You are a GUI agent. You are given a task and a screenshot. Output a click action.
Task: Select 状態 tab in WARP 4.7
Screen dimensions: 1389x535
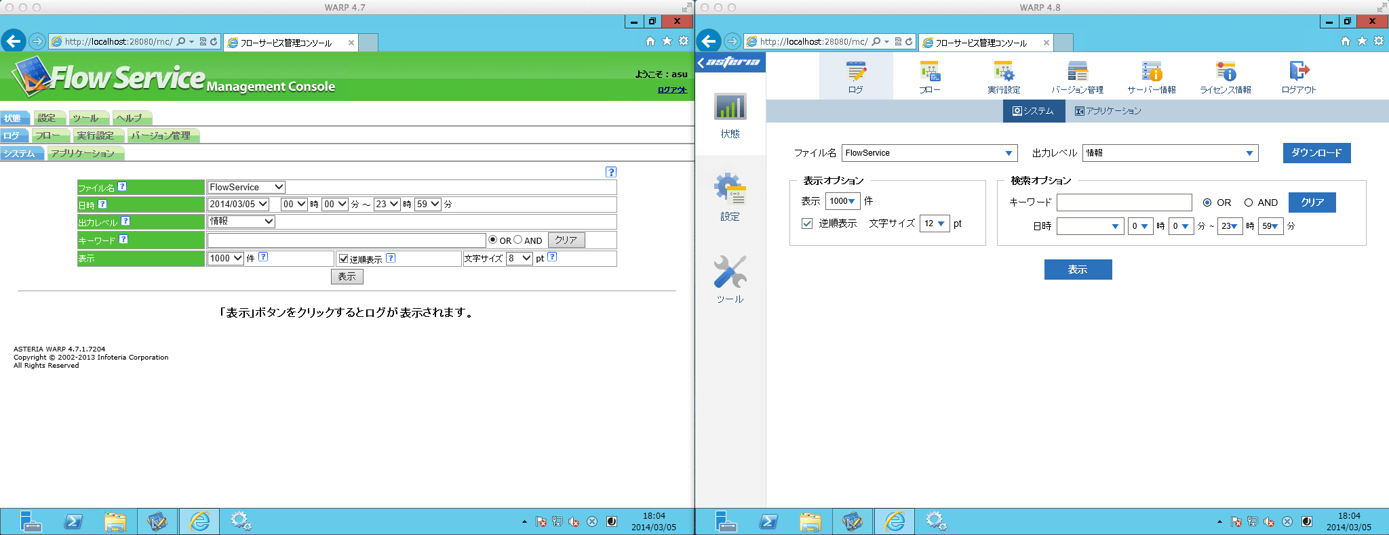click(14, 118)
